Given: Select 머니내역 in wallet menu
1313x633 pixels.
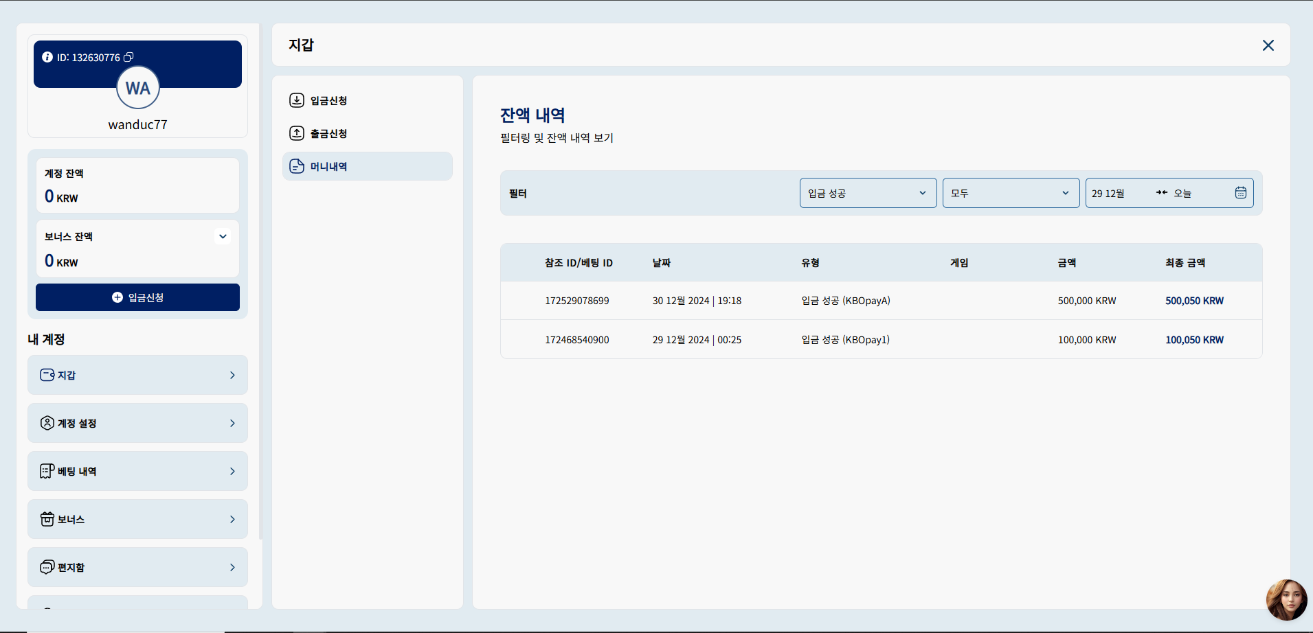Looking at the screenshot, I should pyautogui.click(x=368, y=166).
